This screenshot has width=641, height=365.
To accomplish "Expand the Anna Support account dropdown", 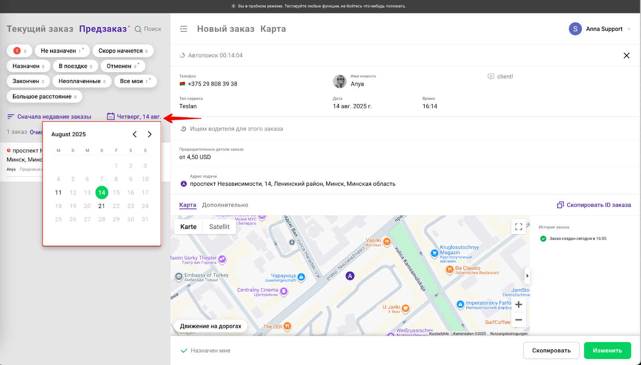I will pos(629,29).
